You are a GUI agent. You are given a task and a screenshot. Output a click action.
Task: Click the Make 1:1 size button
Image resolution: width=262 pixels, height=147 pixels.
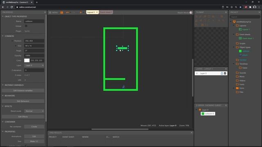tap(34, 141)
